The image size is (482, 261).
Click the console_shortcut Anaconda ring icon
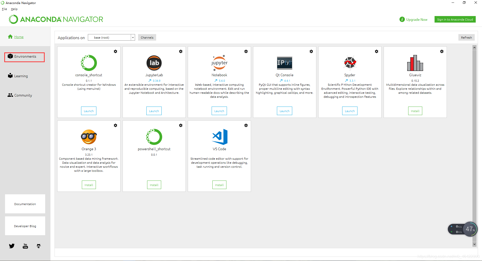(x=89, y=63)
